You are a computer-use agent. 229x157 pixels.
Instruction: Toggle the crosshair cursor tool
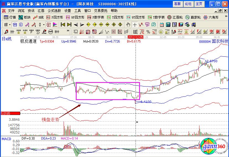point(134,24)
